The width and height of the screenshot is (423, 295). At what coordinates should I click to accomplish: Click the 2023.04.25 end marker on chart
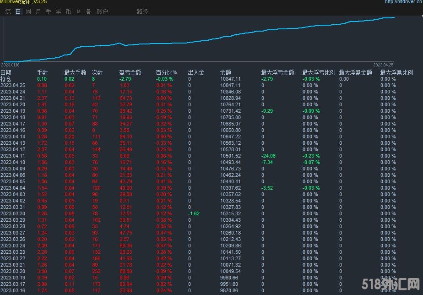click(x=383, y=65)
